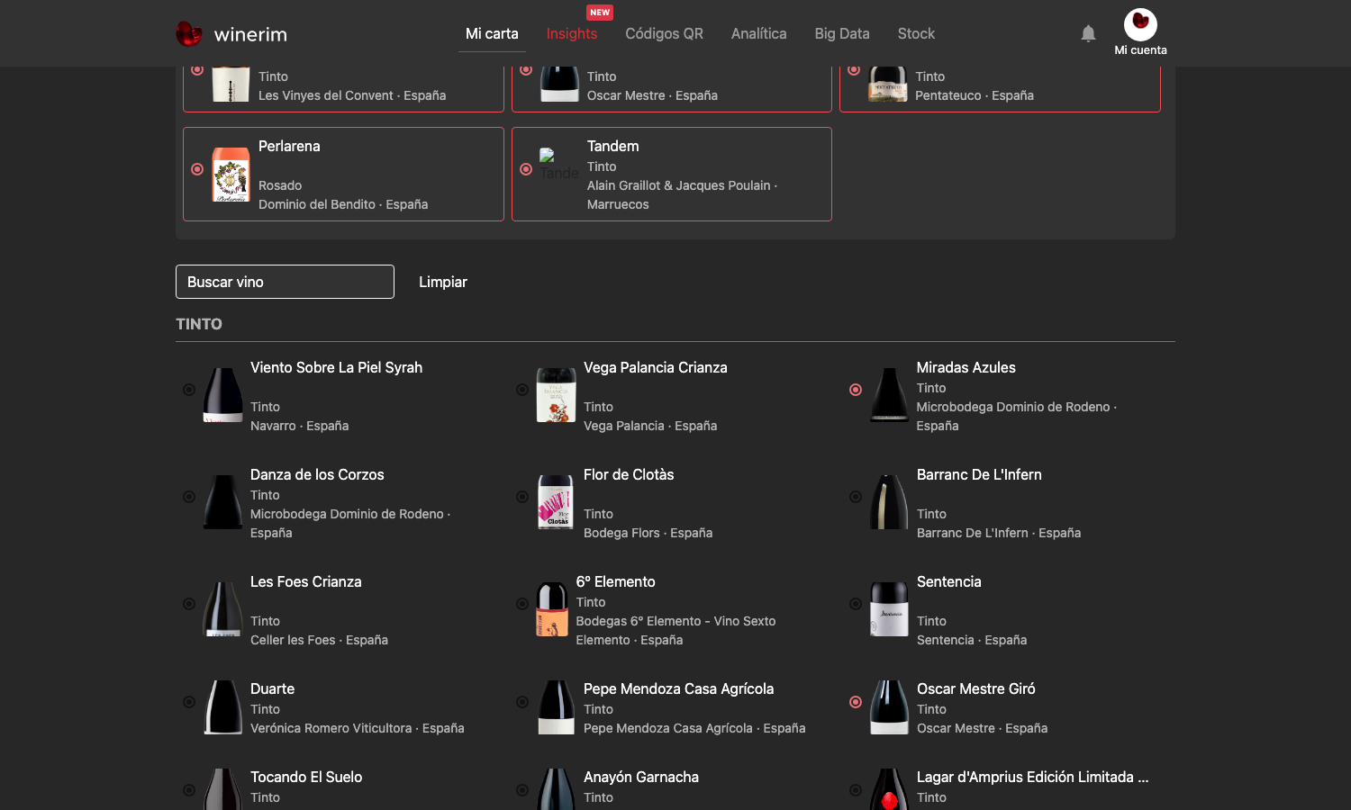Click the Sentencia bottle image
Screen dimensions: 1351x810
[889, 609]
